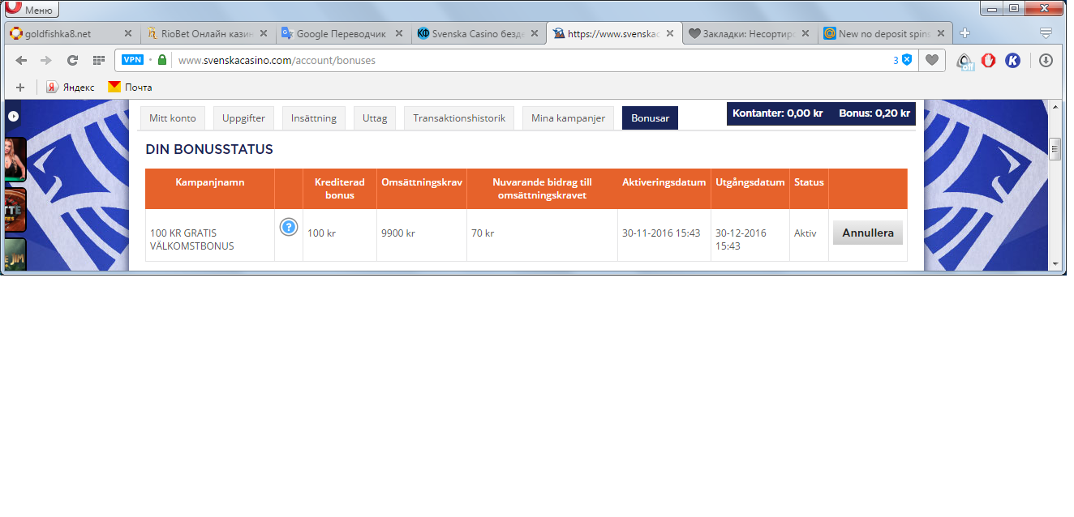The height and width of the screenshot is (517, 1074).
Task: Toggle the VPN badge in address bar
Action: point(132,60)
